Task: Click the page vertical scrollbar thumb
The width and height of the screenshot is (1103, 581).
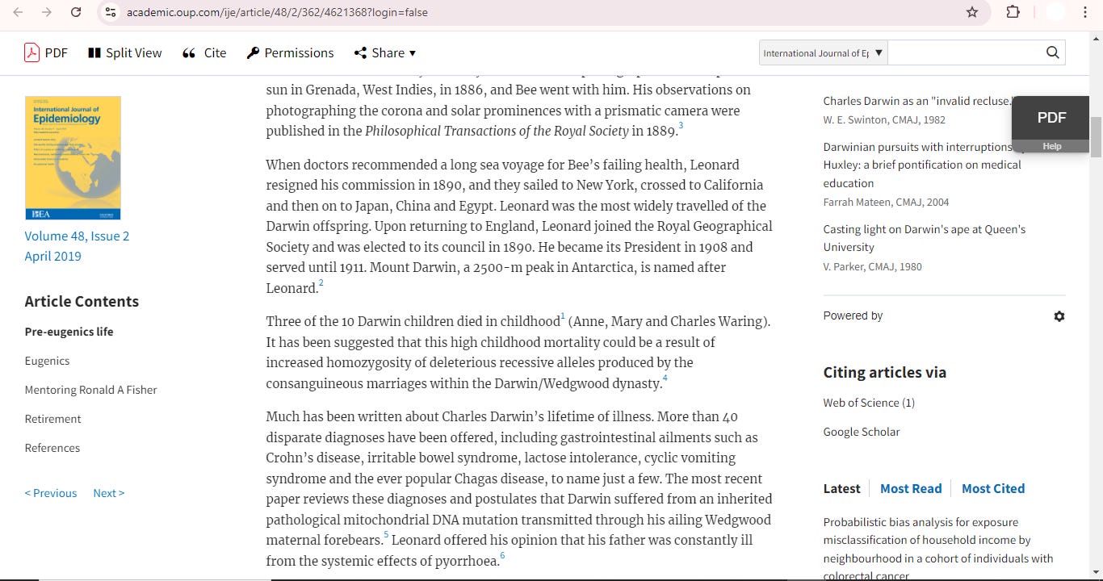Action: coord(1096,136)
